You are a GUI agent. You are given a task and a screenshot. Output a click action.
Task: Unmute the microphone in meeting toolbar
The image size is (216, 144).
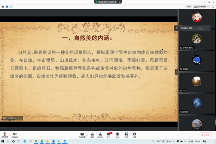click(5, 135)
